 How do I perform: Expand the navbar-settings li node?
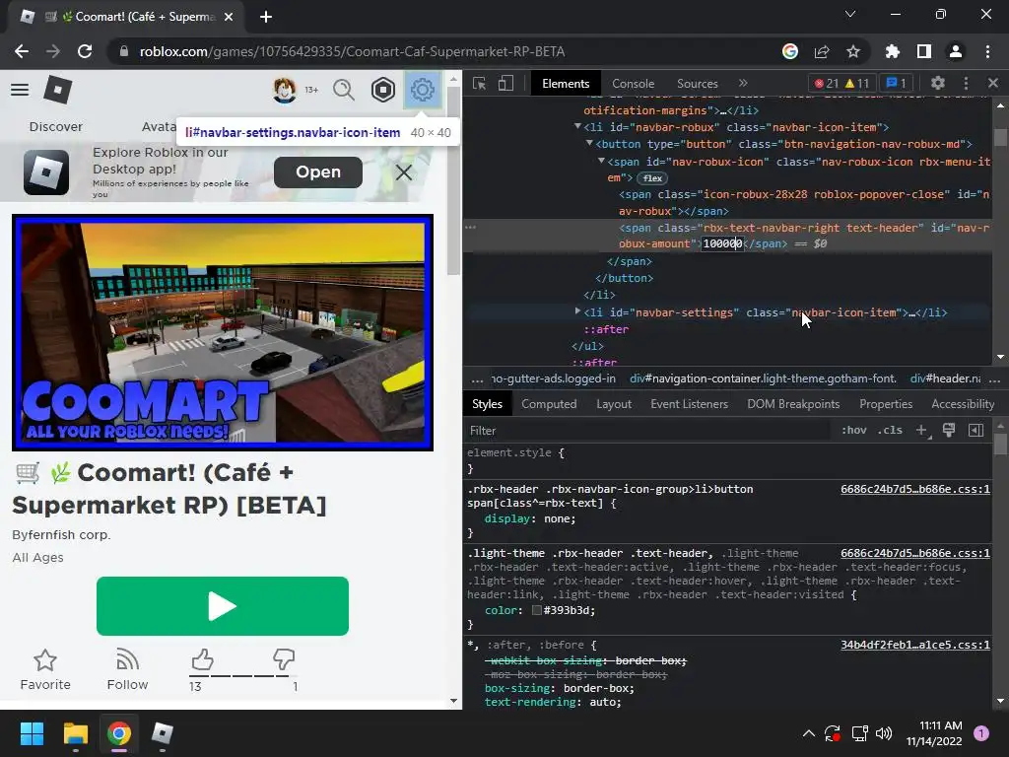point(577,311)
